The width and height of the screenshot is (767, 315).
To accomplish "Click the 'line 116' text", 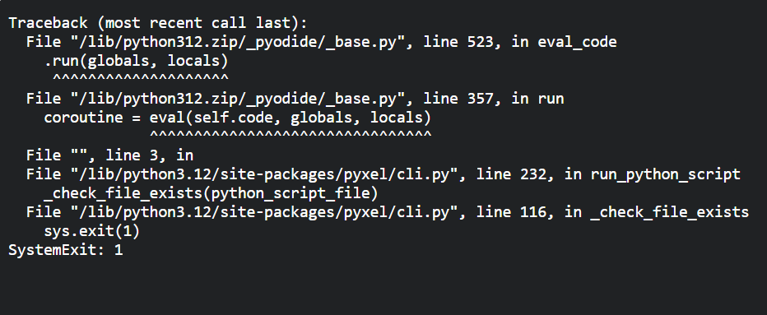I will (x=512, y=212).
